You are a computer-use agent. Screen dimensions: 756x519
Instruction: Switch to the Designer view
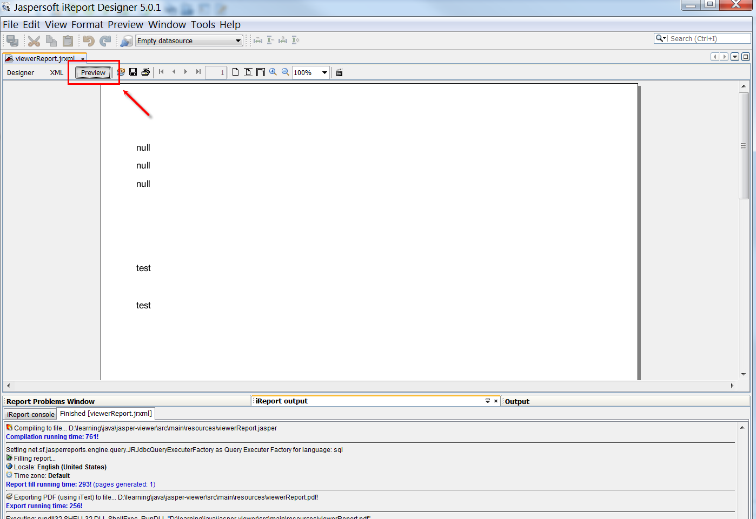20,72
